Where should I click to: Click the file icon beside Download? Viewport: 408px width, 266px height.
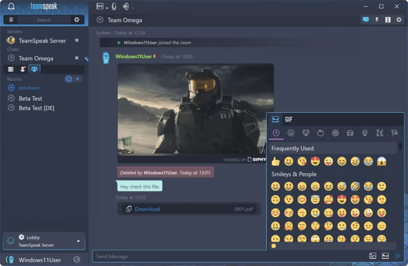coord(129,209)
